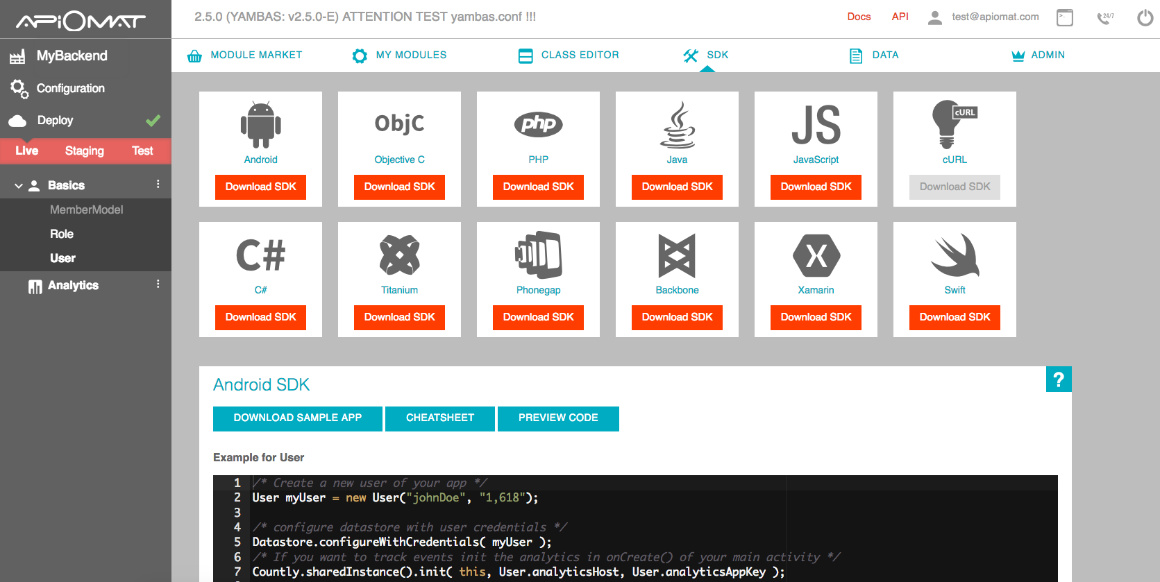Download the JavaScript SDK
The image size is (1160, 582).
[816, 187]
